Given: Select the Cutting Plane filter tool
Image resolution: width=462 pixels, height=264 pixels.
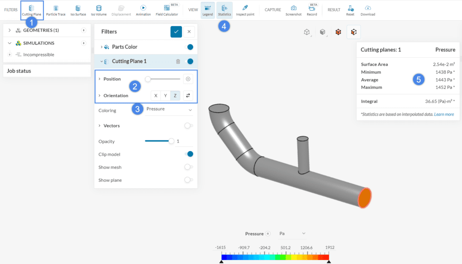Looking at the screenshot, I should tap(32, 9).
